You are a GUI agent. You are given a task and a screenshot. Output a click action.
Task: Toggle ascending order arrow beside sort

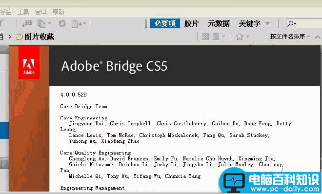(318, 37)
